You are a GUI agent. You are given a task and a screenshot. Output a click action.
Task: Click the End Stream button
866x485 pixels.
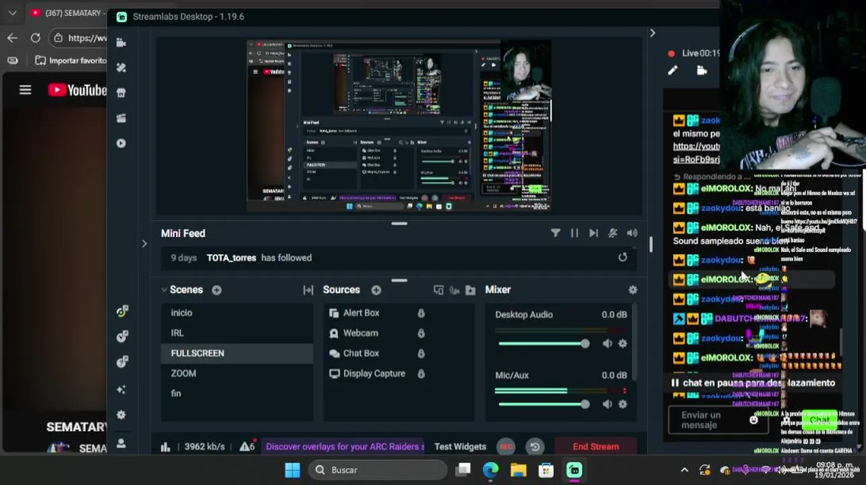click(596, 447)
